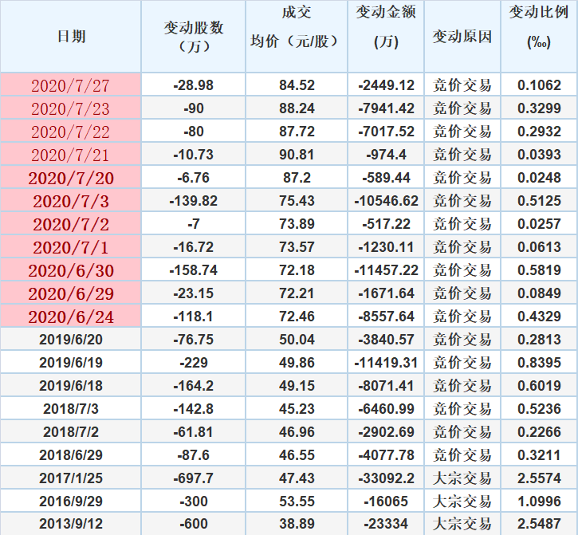Click 大宗交易 in the 2016/9/29 row
This screenshot has height=535, width=578.
point(462,502)
